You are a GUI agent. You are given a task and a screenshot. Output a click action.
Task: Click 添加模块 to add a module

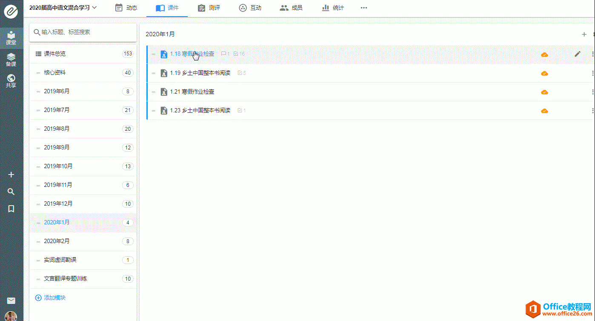tap(50, 298)
